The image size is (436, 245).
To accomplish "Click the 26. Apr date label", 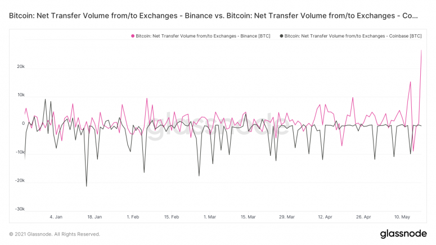I will (363, 216).
